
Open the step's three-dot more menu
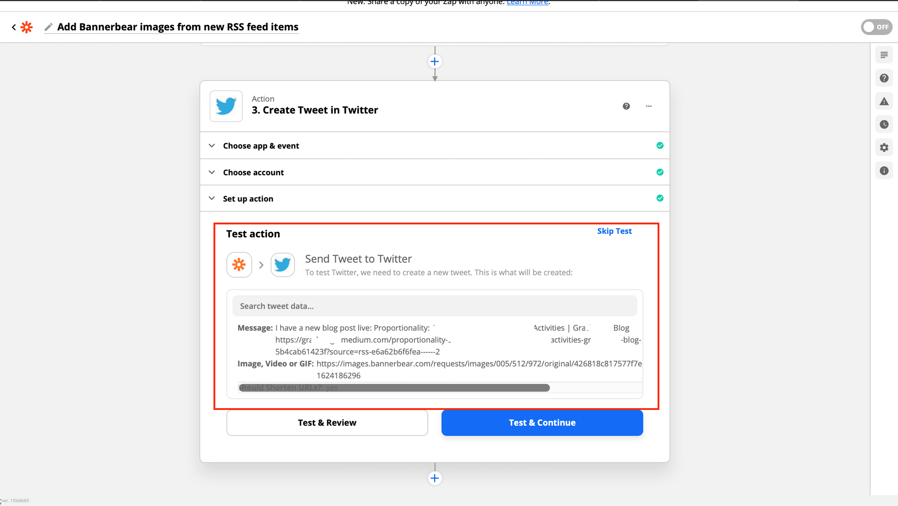[649, 106]
